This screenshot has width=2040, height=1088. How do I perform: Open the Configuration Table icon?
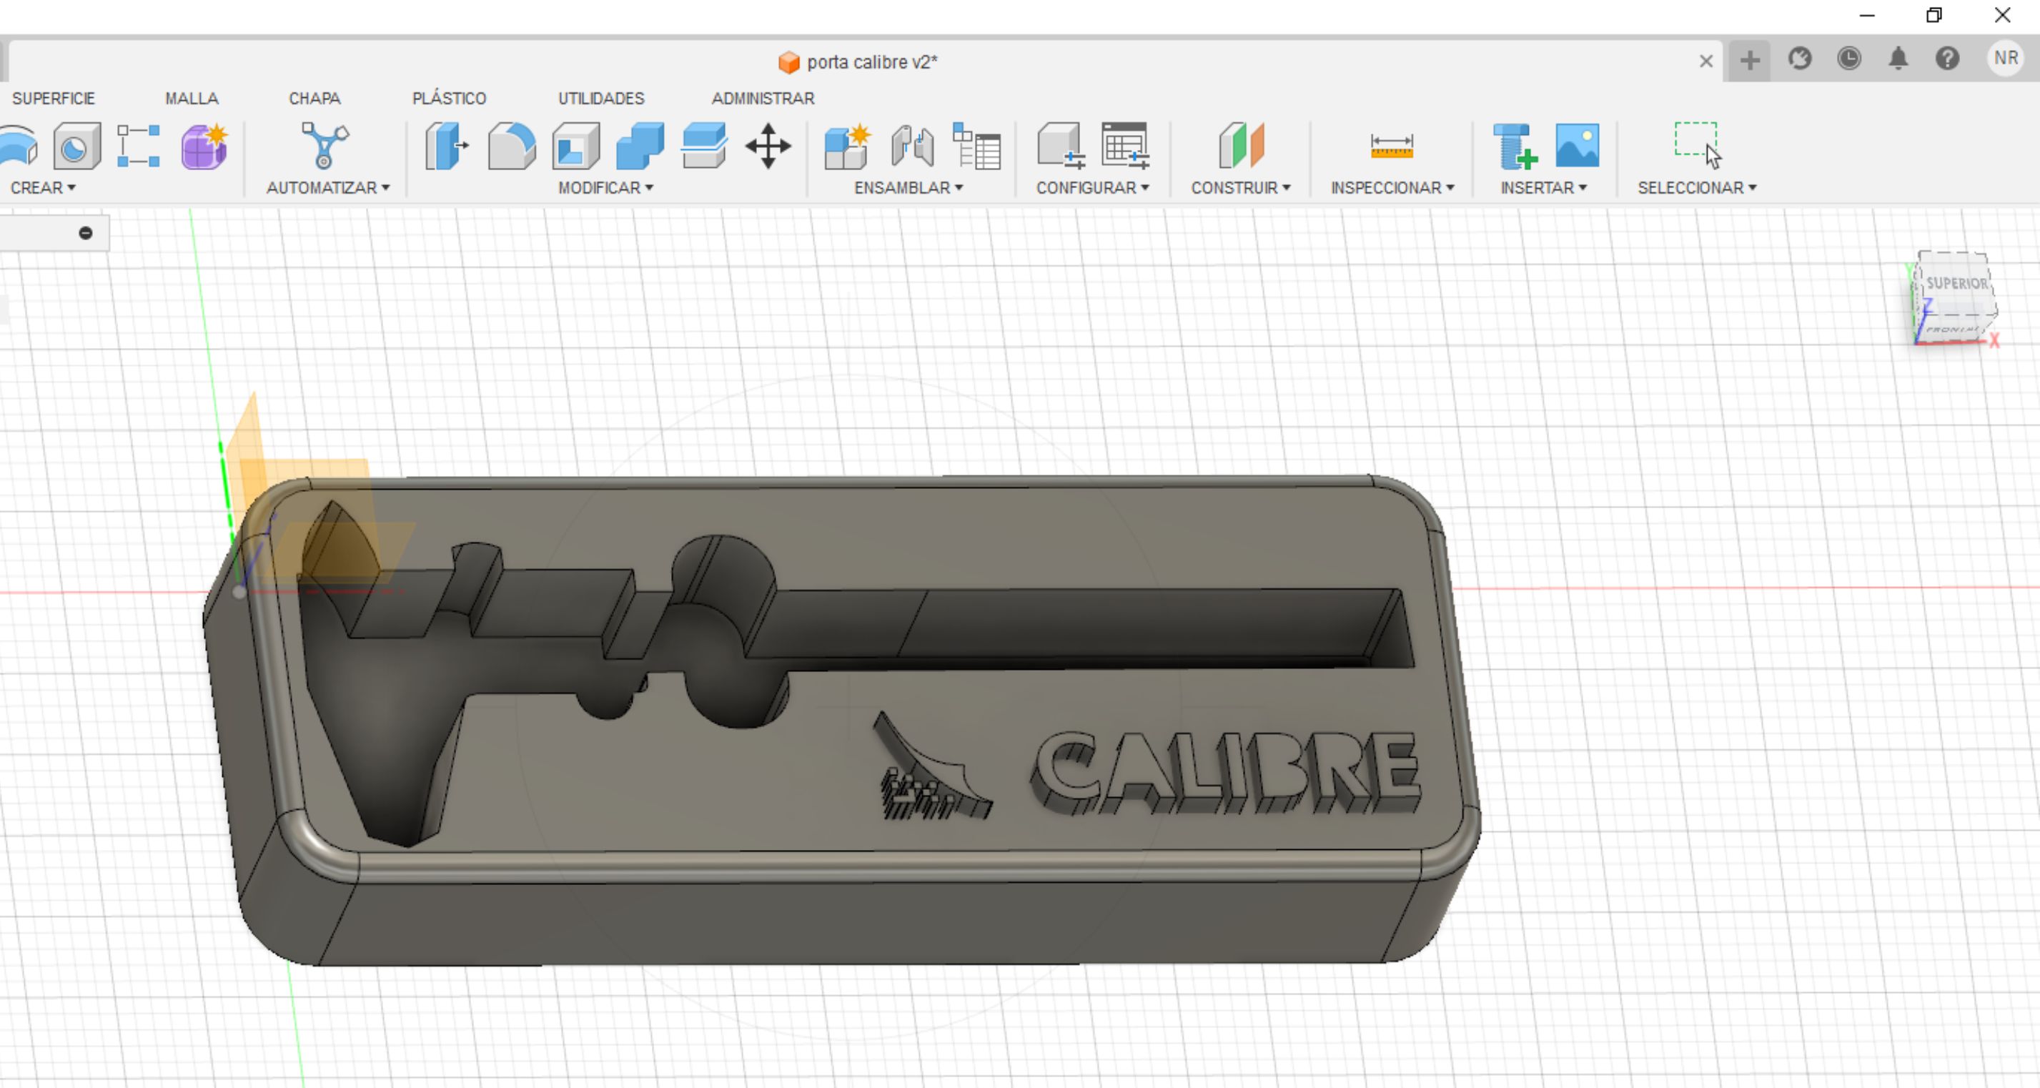[1125, 146]
